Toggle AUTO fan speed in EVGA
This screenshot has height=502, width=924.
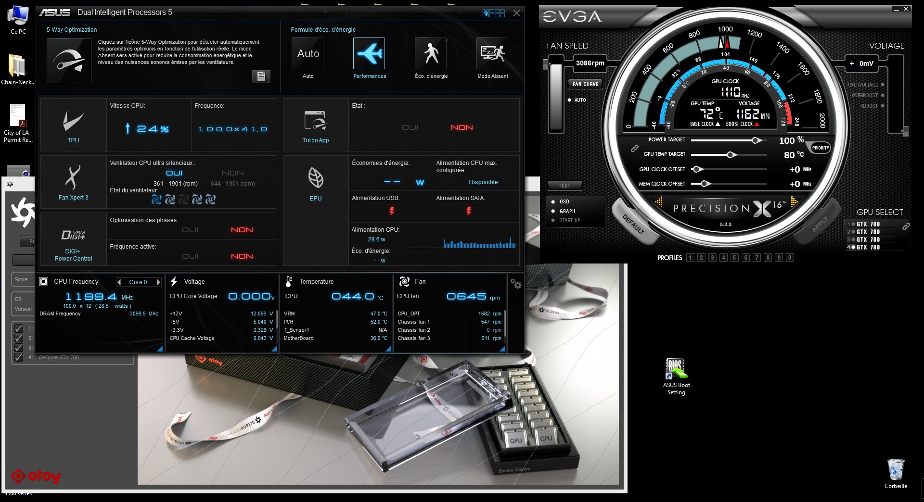[x=577, y=100]
